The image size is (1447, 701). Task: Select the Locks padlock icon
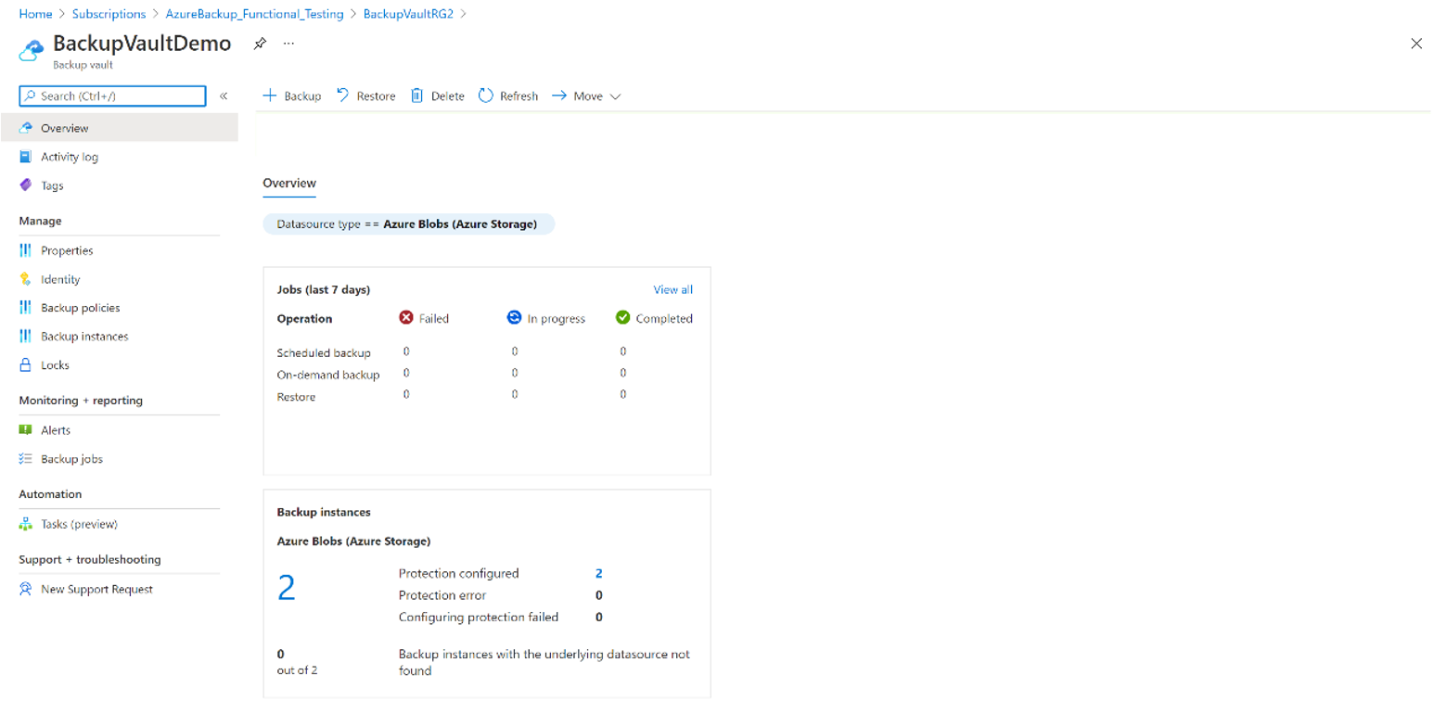point(26,364)
